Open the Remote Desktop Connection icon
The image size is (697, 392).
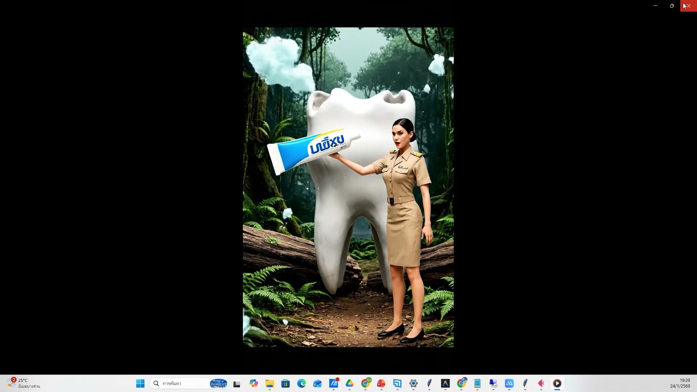(x=493, y=383)
